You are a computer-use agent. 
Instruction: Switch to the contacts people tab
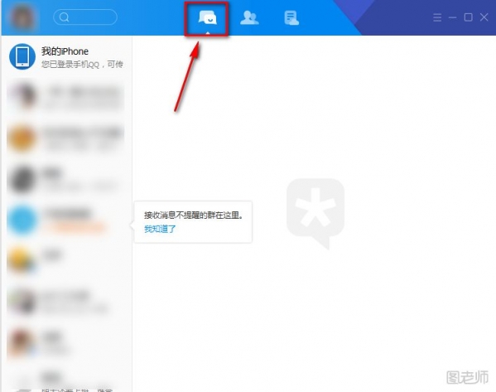[x=249, y=17]
